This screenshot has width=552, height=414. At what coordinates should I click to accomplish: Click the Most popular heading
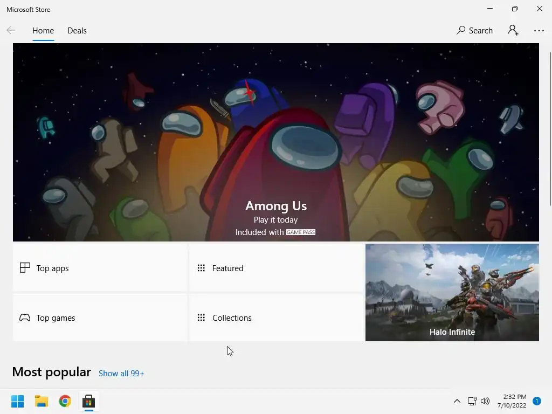pos(51,372)
